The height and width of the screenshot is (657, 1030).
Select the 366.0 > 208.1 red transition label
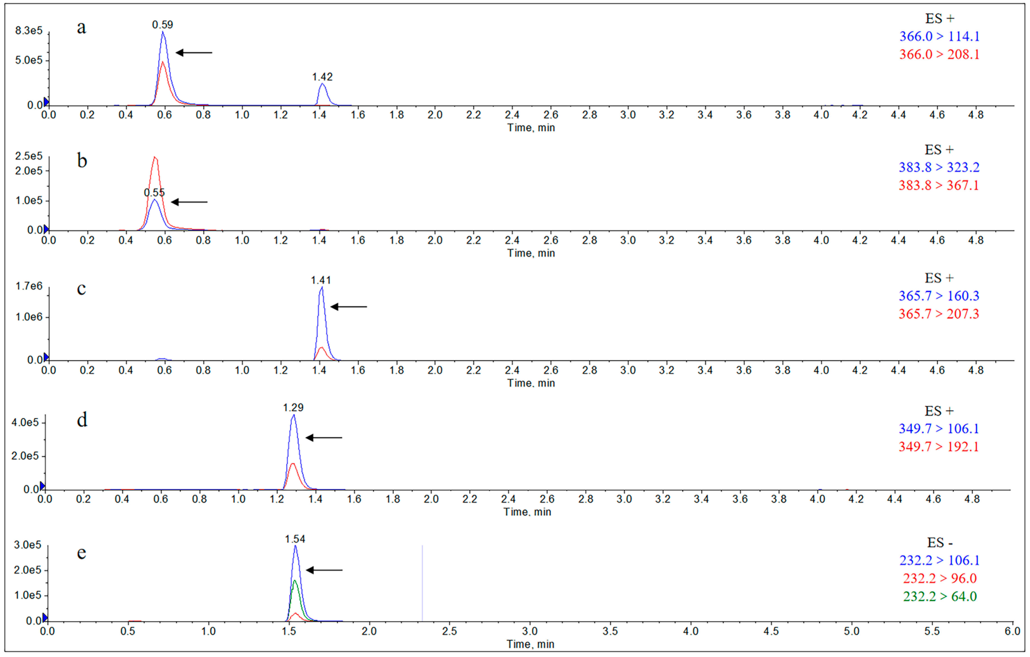[x=939, y=54]
